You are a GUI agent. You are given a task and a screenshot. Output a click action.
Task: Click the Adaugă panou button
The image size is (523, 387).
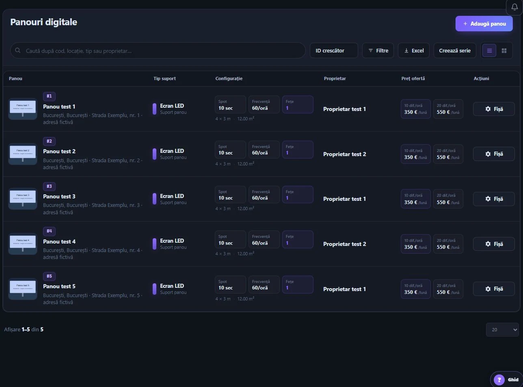tap(484, 24)
